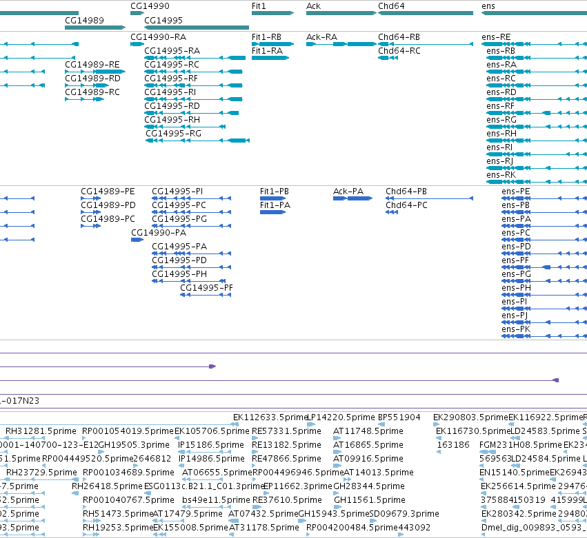The image size is (587, 538).
Task: Select EST FGM231H08.5prime
Action: [x=521, y=445]
